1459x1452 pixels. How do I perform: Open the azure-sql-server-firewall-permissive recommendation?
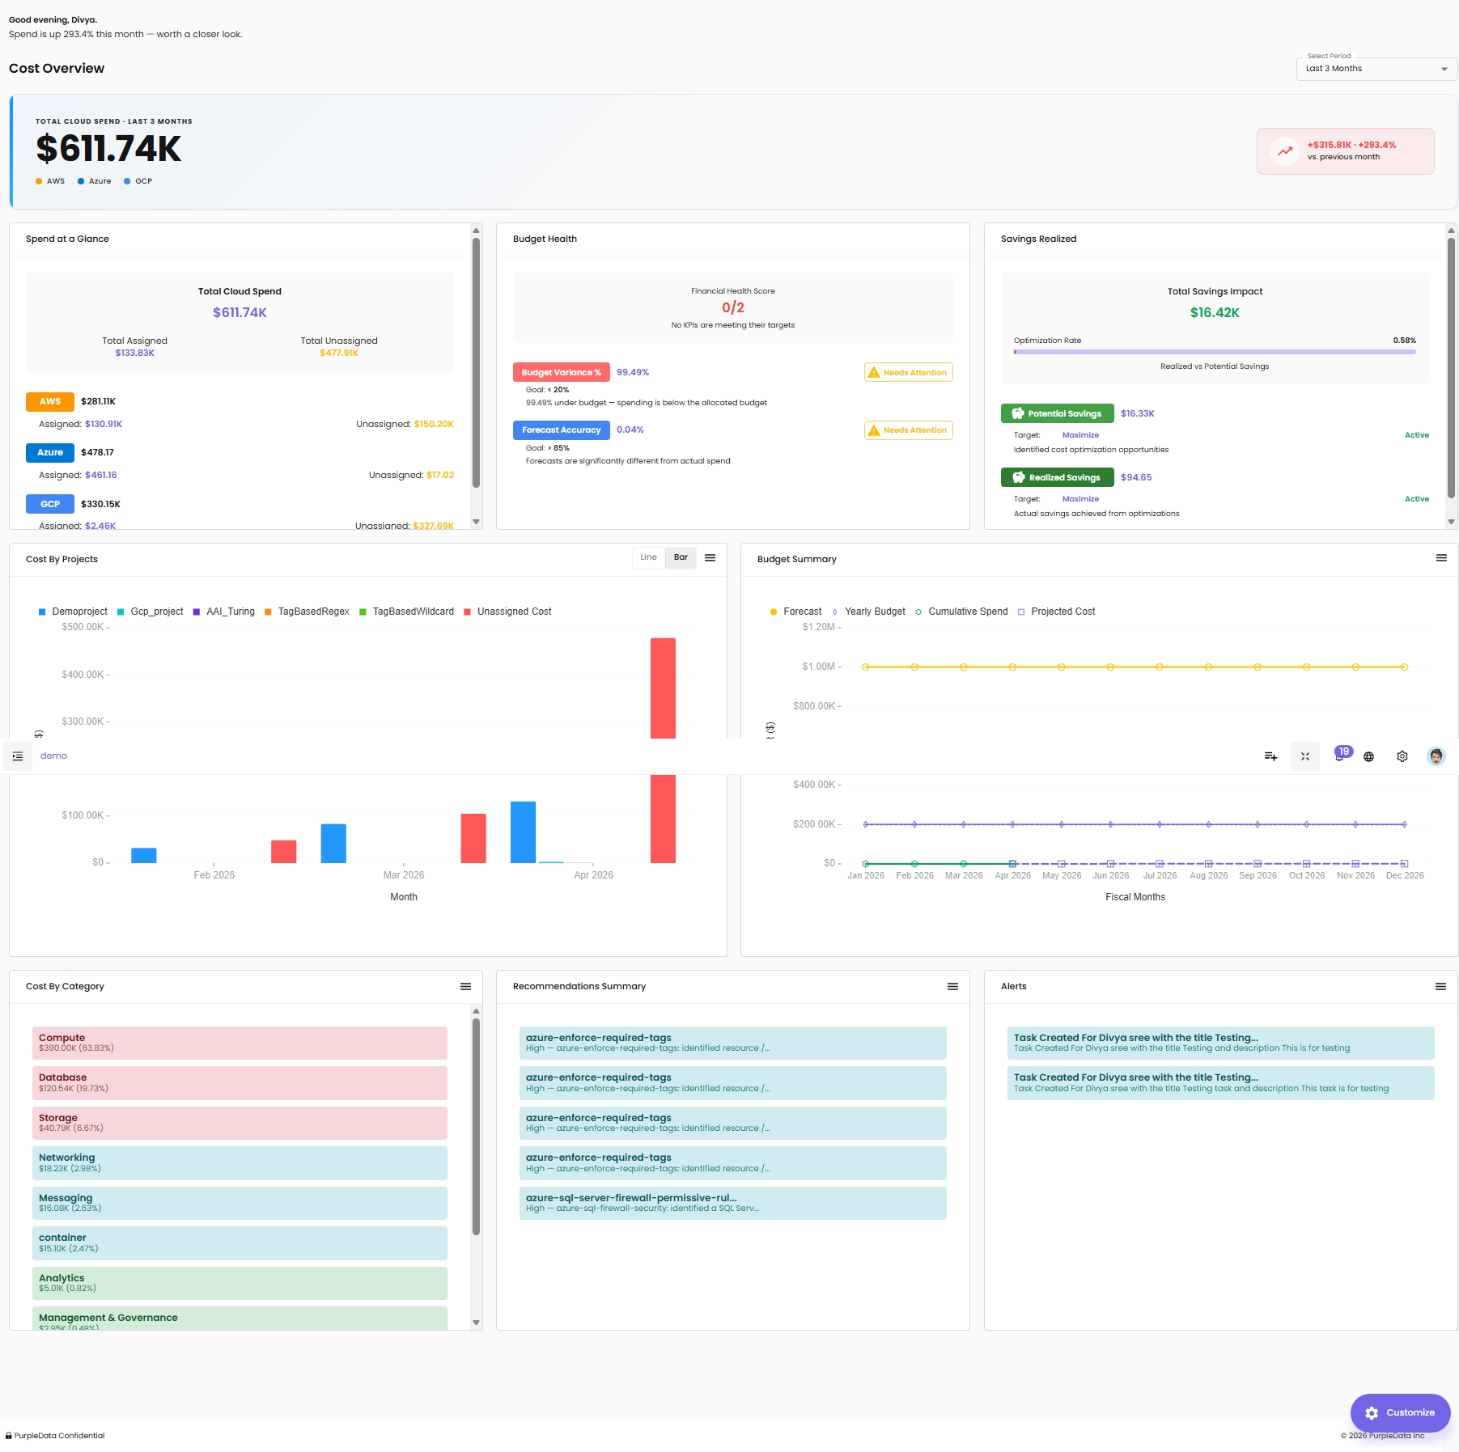pyautogui.click(x=732, y=1203)
